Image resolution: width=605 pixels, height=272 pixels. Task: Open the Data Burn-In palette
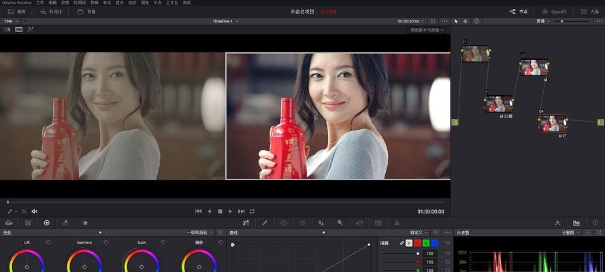tap(397, 222)
